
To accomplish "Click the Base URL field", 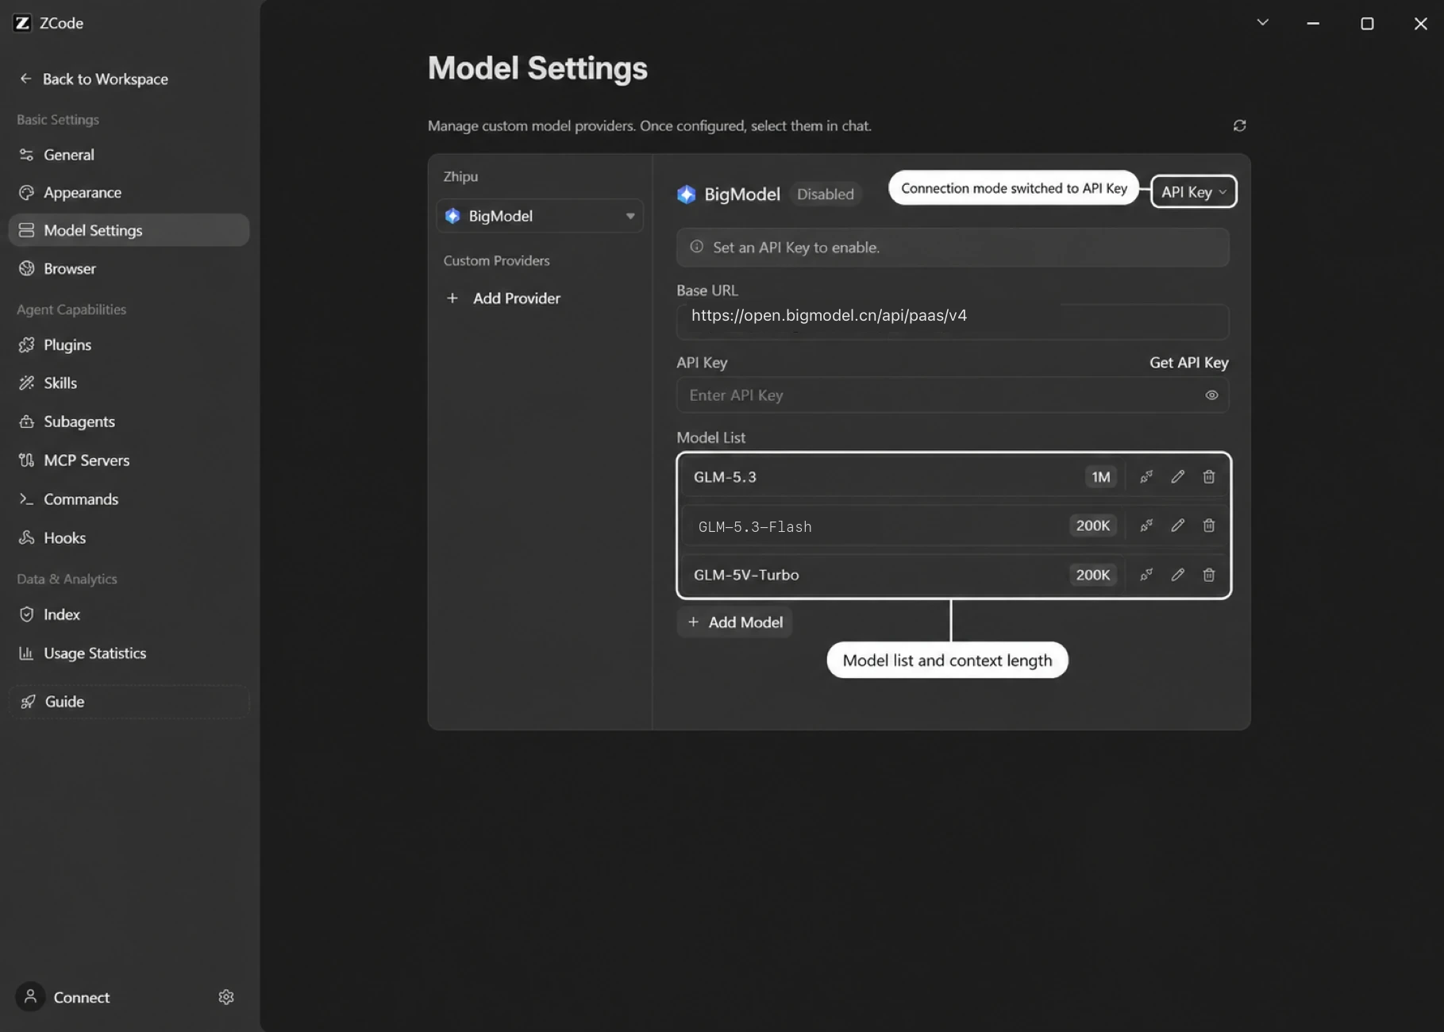I will [x=952, y=321].
